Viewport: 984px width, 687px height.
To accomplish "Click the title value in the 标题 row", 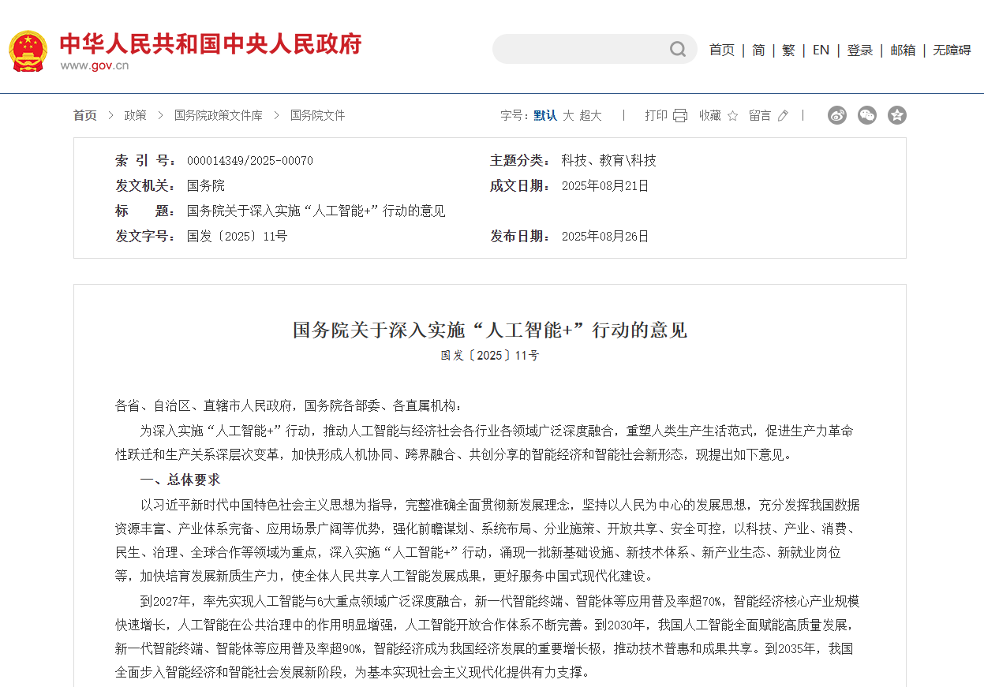I will click(316, 211).
